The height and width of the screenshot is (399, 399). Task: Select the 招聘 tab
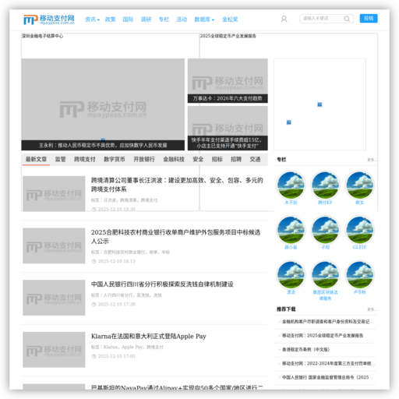pyautogui.click(x=236, y=159)
